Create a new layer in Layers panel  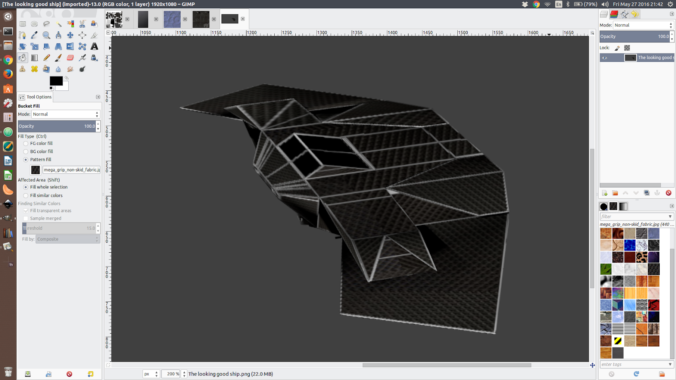pyautogui.click(x=605, y=193)
